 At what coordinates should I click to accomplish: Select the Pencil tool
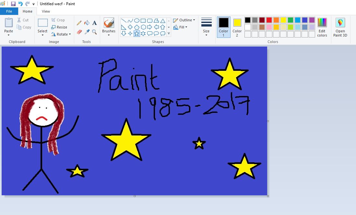pyautogui.click(x=79, y=23)
